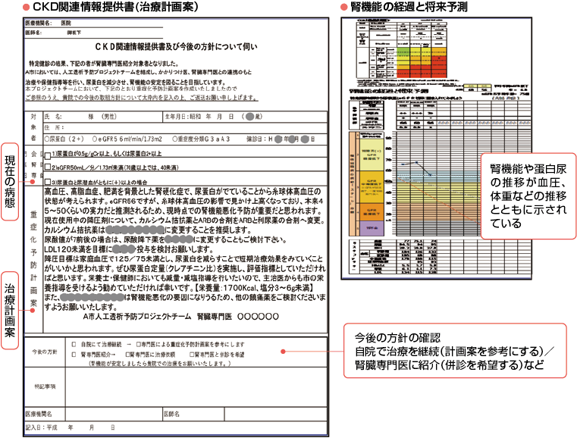
Task: Select the 重症度分類G3aA3 circle marker
Action: (x=175, y=139)
